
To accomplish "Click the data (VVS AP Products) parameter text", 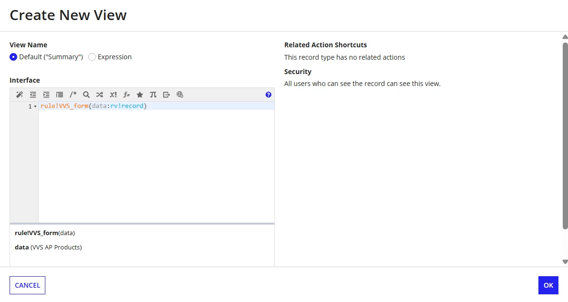I will [x=48, y=247].
